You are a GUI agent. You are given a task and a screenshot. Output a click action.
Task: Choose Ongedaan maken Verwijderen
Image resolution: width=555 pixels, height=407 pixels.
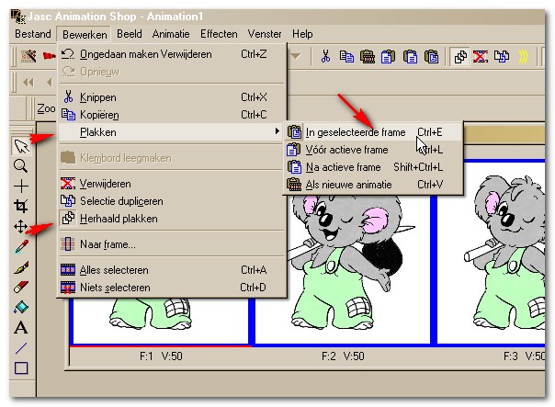172,54
